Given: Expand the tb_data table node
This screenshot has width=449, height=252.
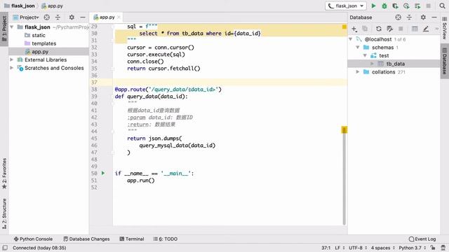Looking at the screenshot, I should pyautogui.click(x=372, y=64).
